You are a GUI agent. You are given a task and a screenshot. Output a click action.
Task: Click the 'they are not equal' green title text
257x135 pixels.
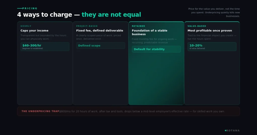tap(111, 15)
